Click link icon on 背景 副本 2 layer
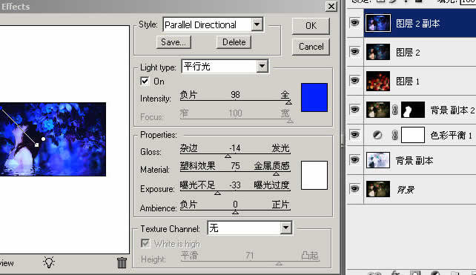476x275 pixels. (x=394, y=110)
